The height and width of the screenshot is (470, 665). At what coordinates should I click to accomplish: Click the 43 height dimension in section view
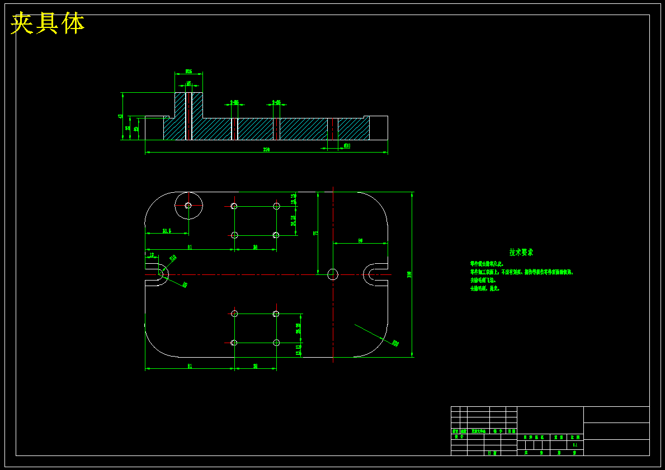[x=120, y=116]
